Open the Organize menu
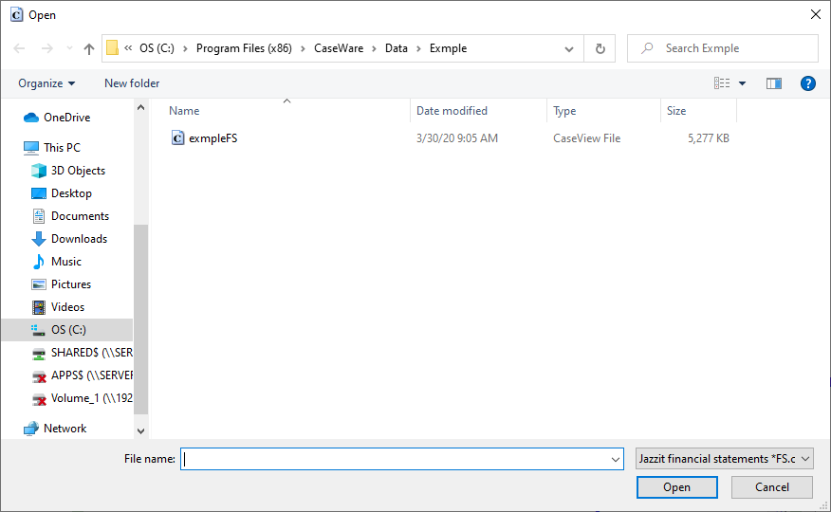 [x=46, y=83]
